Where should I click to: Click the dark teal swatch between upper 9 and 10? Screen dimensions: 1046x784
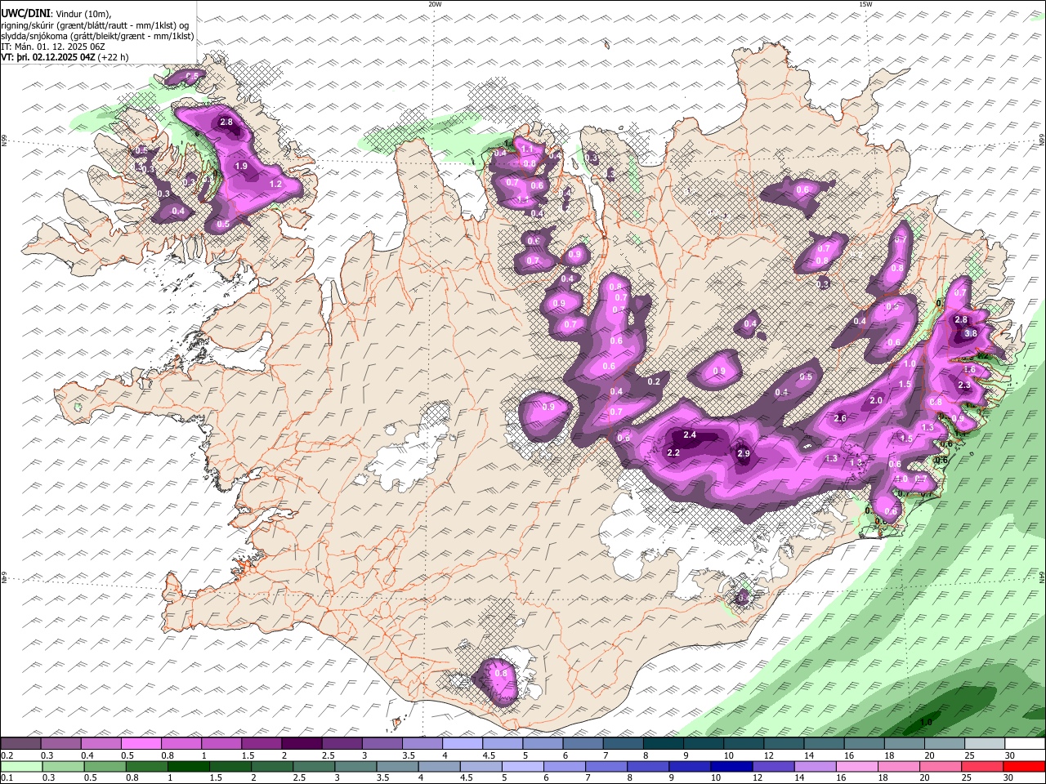(x=703, y=743)
